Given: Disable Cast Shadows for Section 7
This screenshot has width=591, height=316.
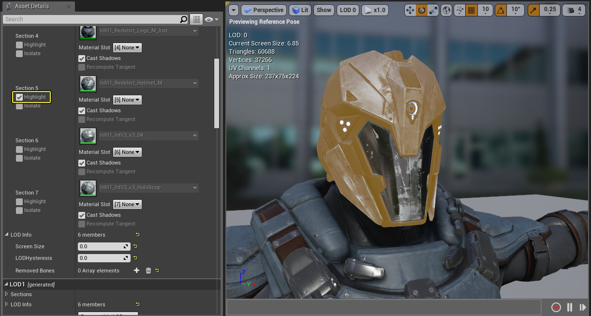Looking at the screenshot, I should 82,215.
